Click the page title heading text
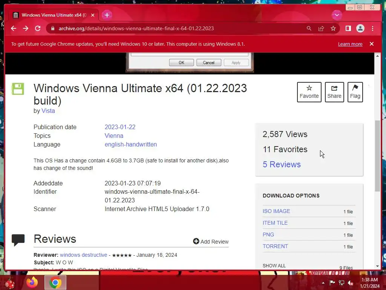Image resolution: width=386 pixels, height=290 pixels. (x=140, y=94)
